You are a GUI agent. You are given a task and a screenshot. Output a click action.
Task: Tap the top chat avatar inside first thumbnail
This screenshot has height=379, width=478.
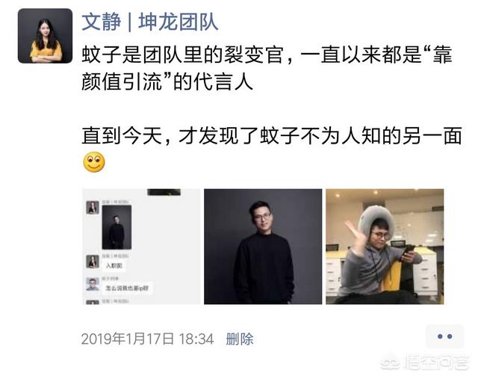pyautogui.click(x=93, y=208)
